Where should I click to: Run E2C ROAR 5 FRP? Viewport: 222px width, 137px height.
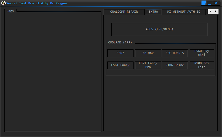pyautogui.click(x=175, y=53)
